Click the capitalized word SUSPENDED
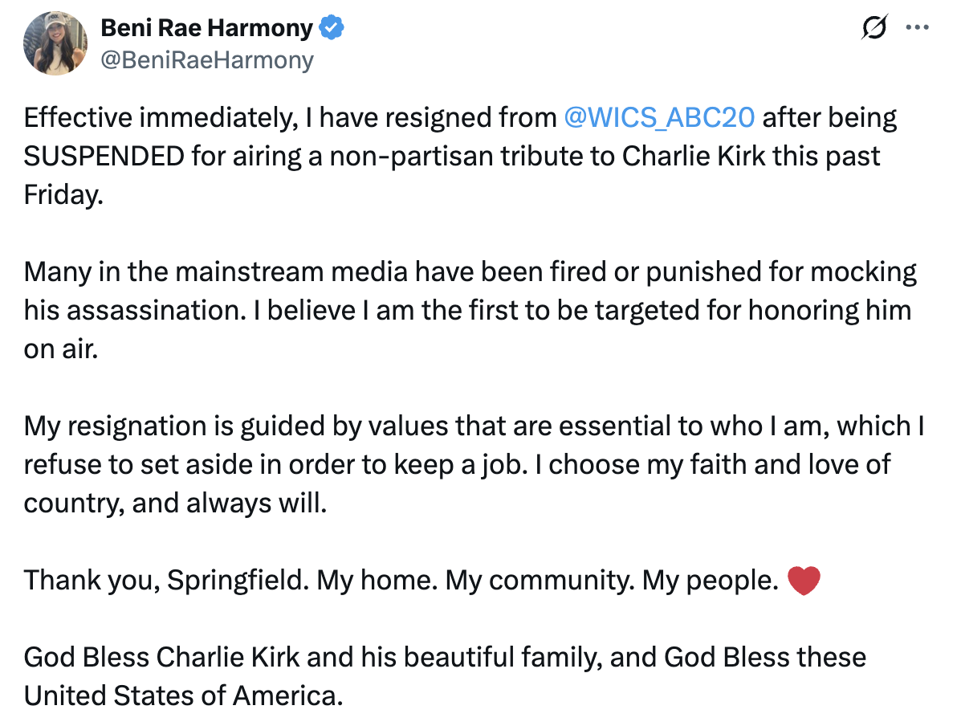Screen dimensions: 957x726 tap(104, 156)
